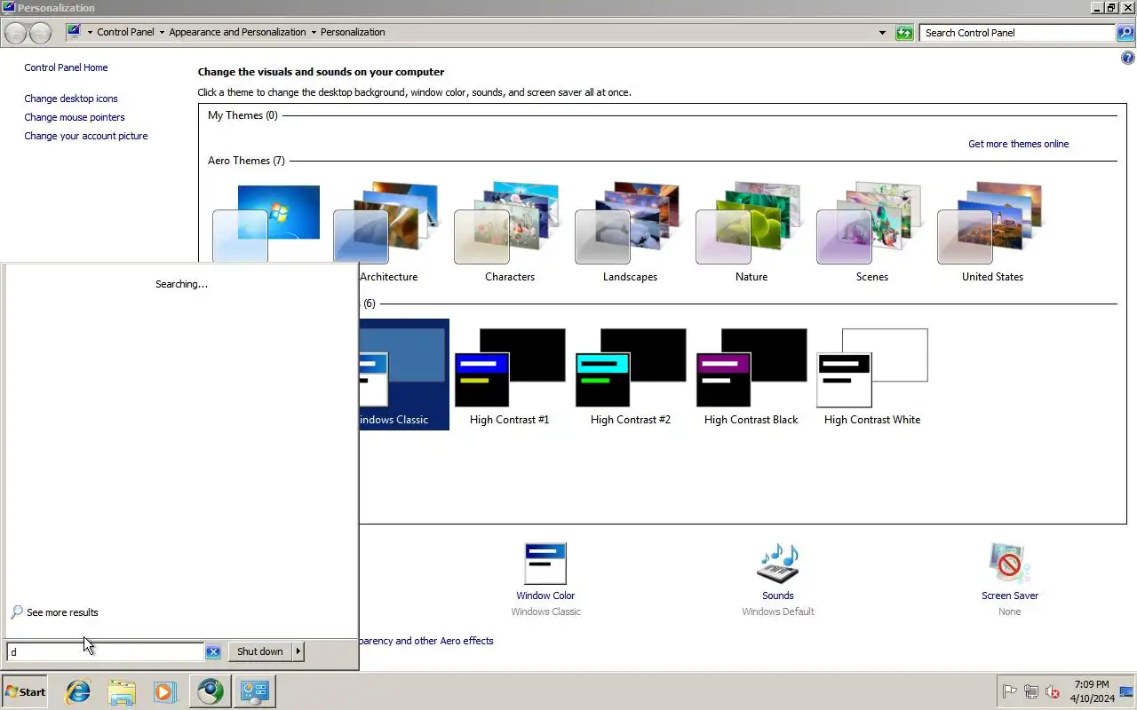Open Change desktop icons link
1137x710 pixels.
pos(71,99)
